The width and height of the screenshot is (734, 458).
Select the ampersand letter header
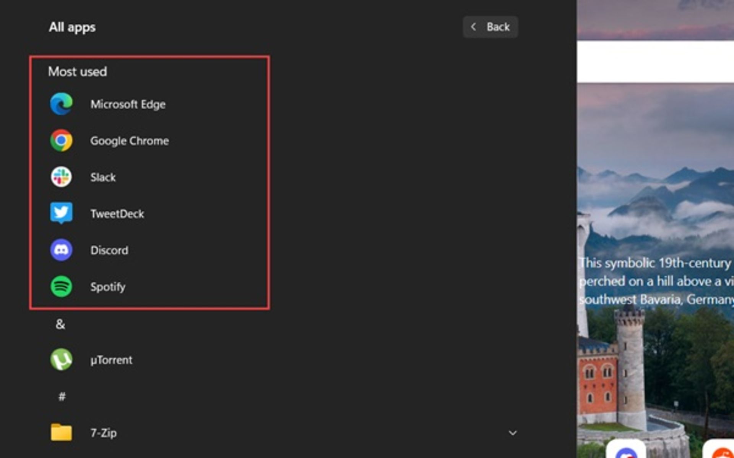[x=60, y=324]
